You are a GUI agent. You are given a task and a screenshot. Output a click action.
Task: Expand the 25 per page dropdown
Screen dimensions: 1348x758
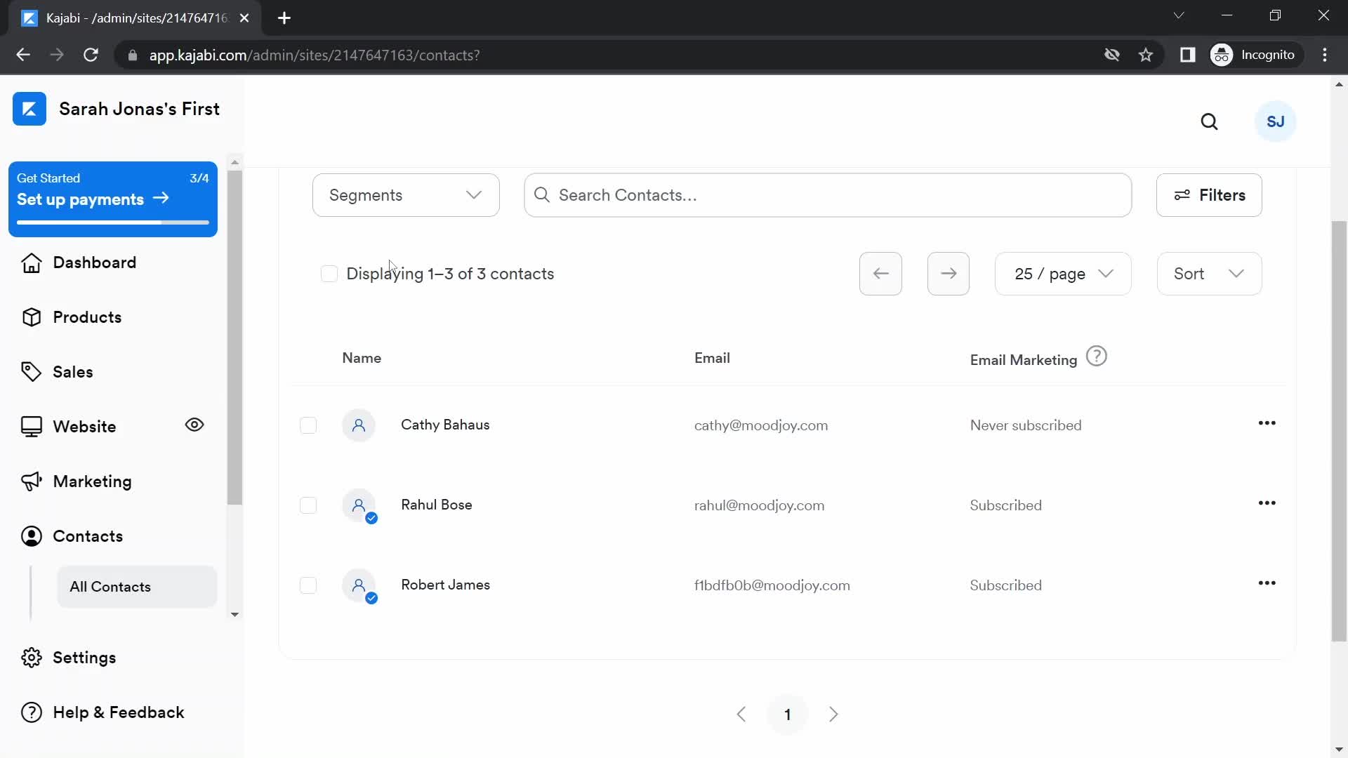click(1062, 273)
